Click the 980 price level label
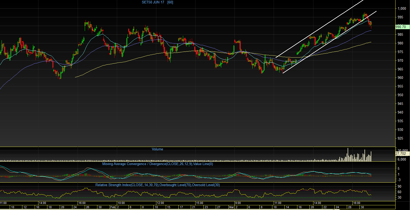The height and width of the screenshot is (210, 410). point(400,43)
